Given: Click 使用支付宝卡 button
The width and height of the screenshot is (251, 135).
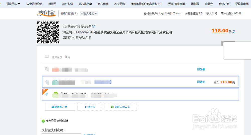Looking at the screenshot, I should (x=120, y=107).
